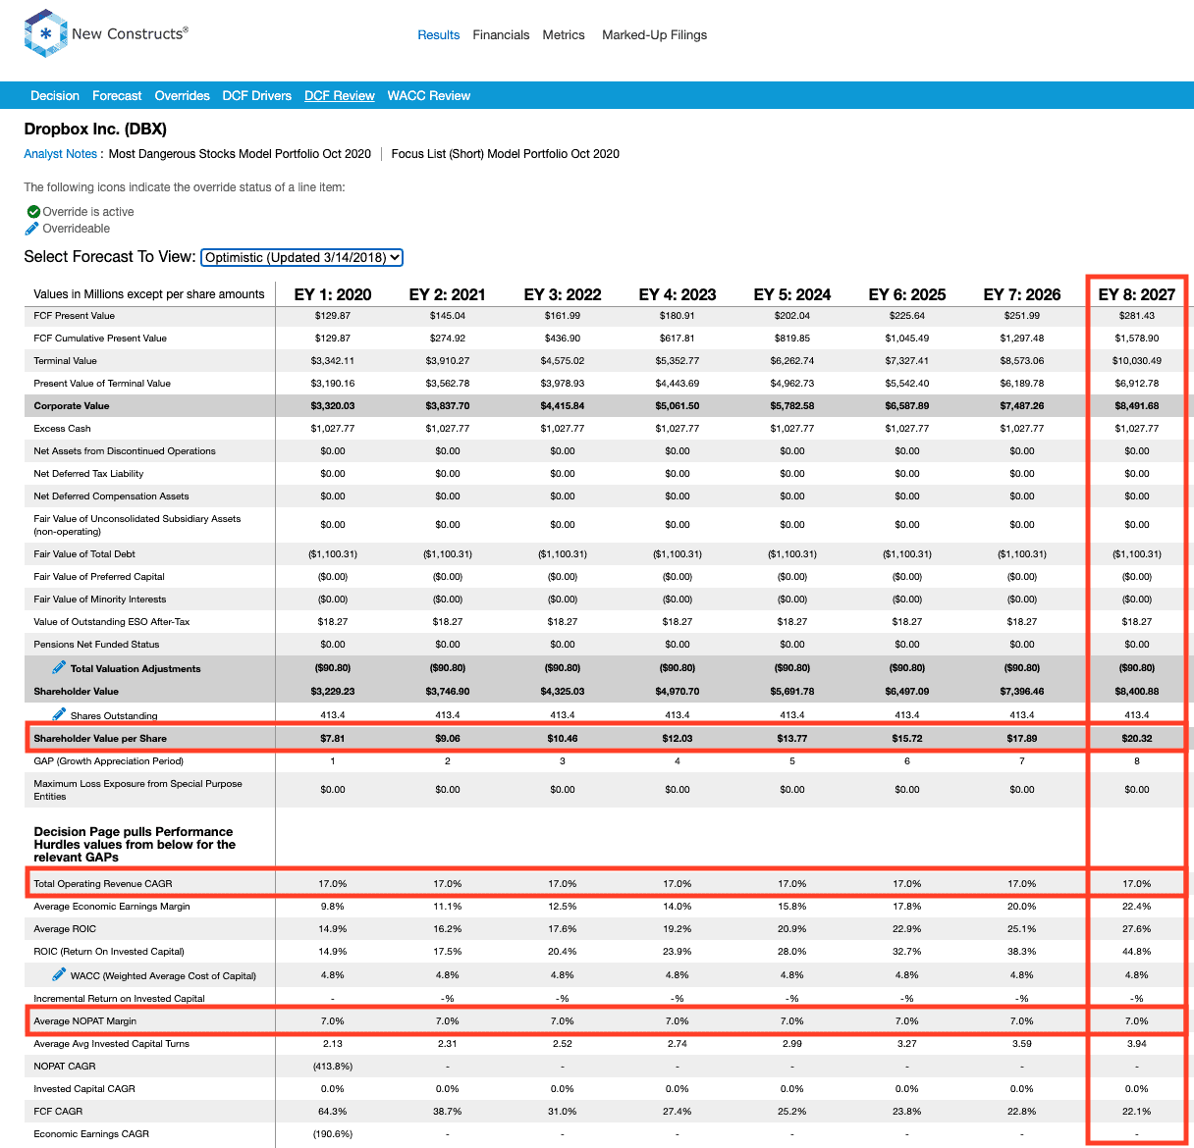Open the Results tab
The height and width of the screenshot is (1148, 1194).
439,35
